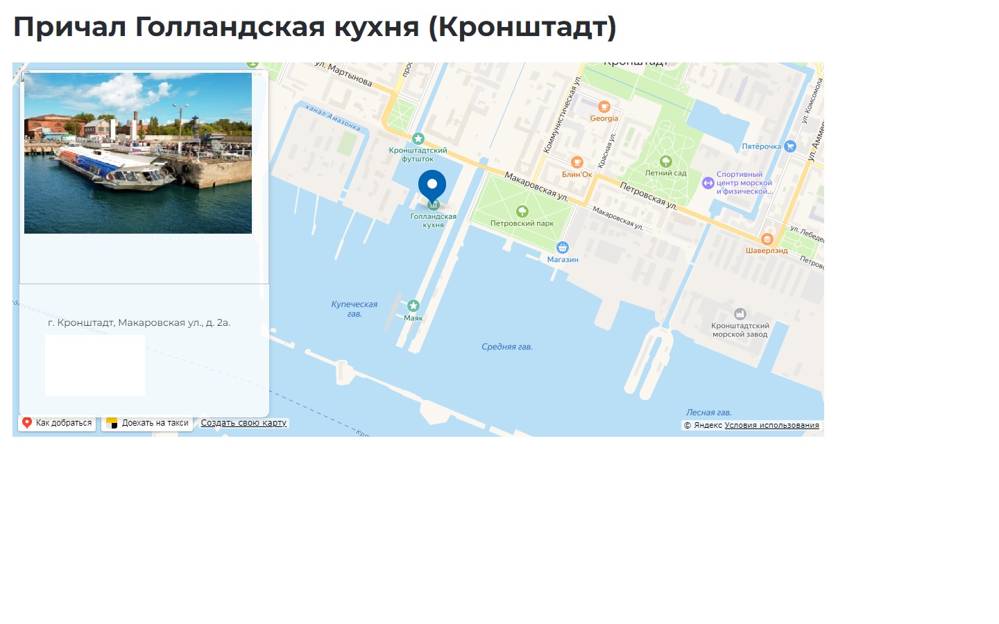Select the Петровский парк tree icon
The image size is (999, 624).
click(522, 211)
